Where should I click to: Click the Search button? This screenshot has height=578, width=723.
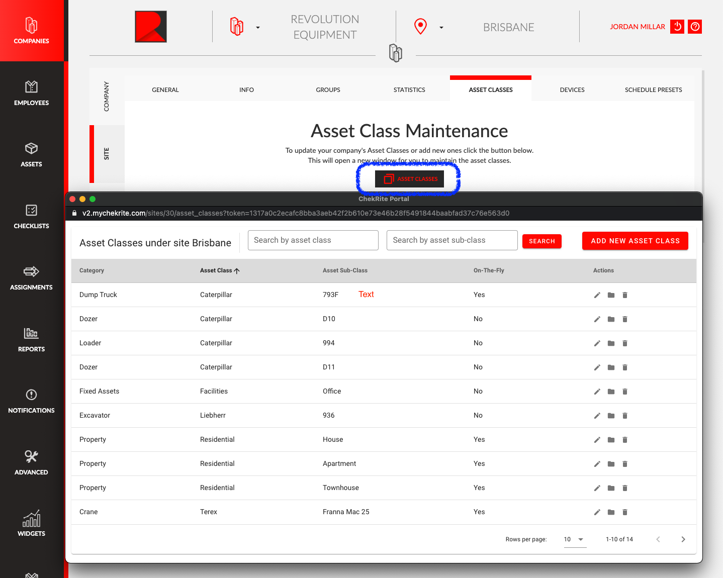(x=542, y=241)
